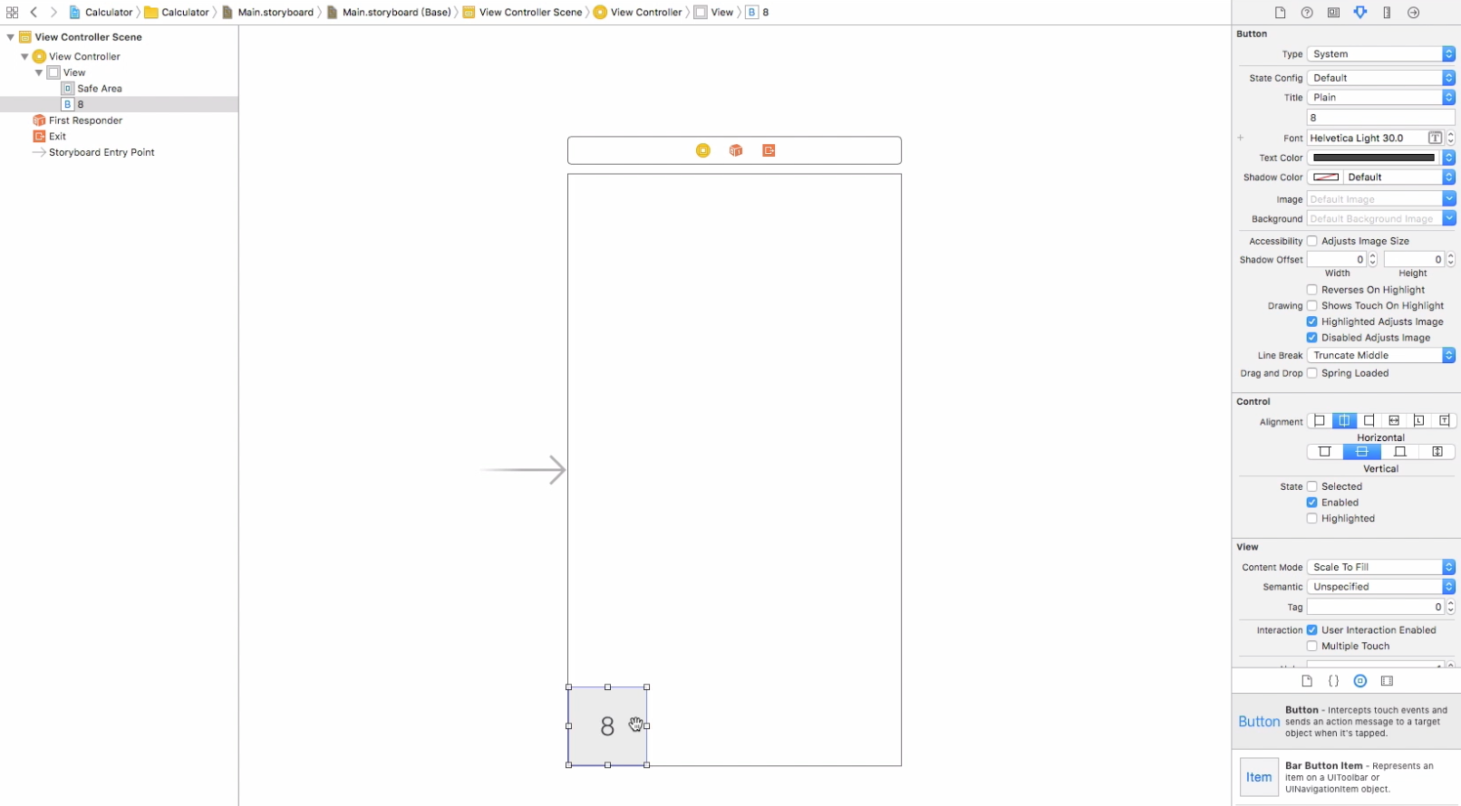This screenshot has width=1461, height=806.
Task: Open the Connections inspector arrow icon
Action: pyautogui.click(x=1414, y=13)
